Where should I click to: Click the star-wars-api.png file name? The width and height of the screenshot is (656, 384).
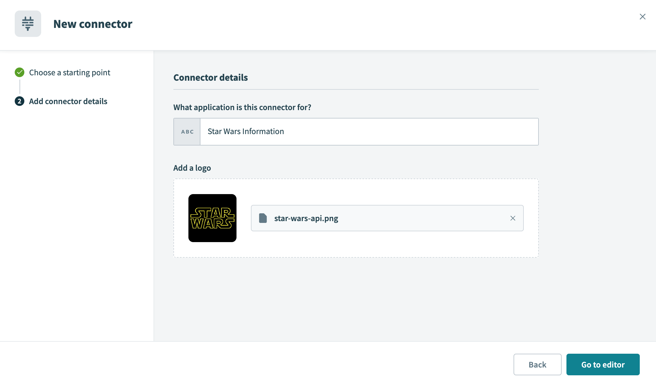coord(306,218)
